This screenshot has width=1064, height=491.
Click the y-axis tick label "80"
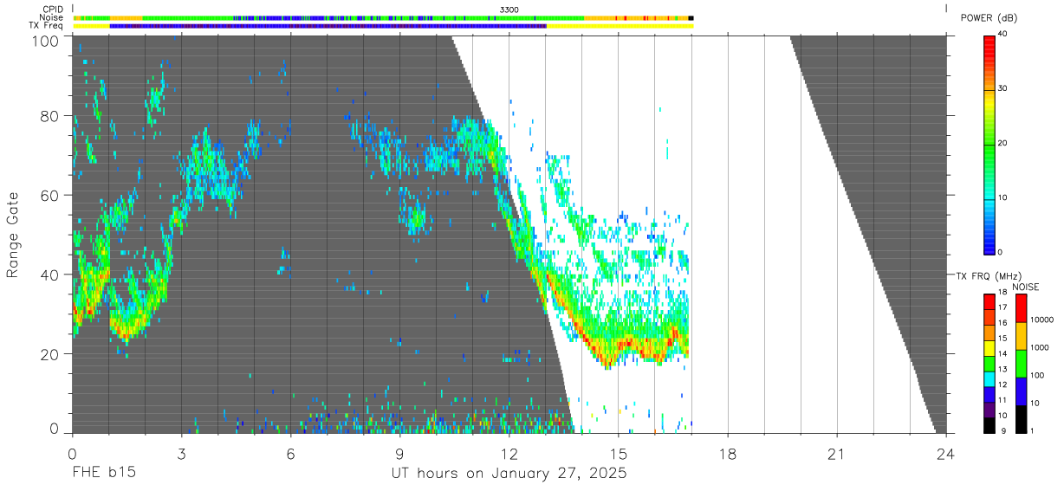click(49, 116)
